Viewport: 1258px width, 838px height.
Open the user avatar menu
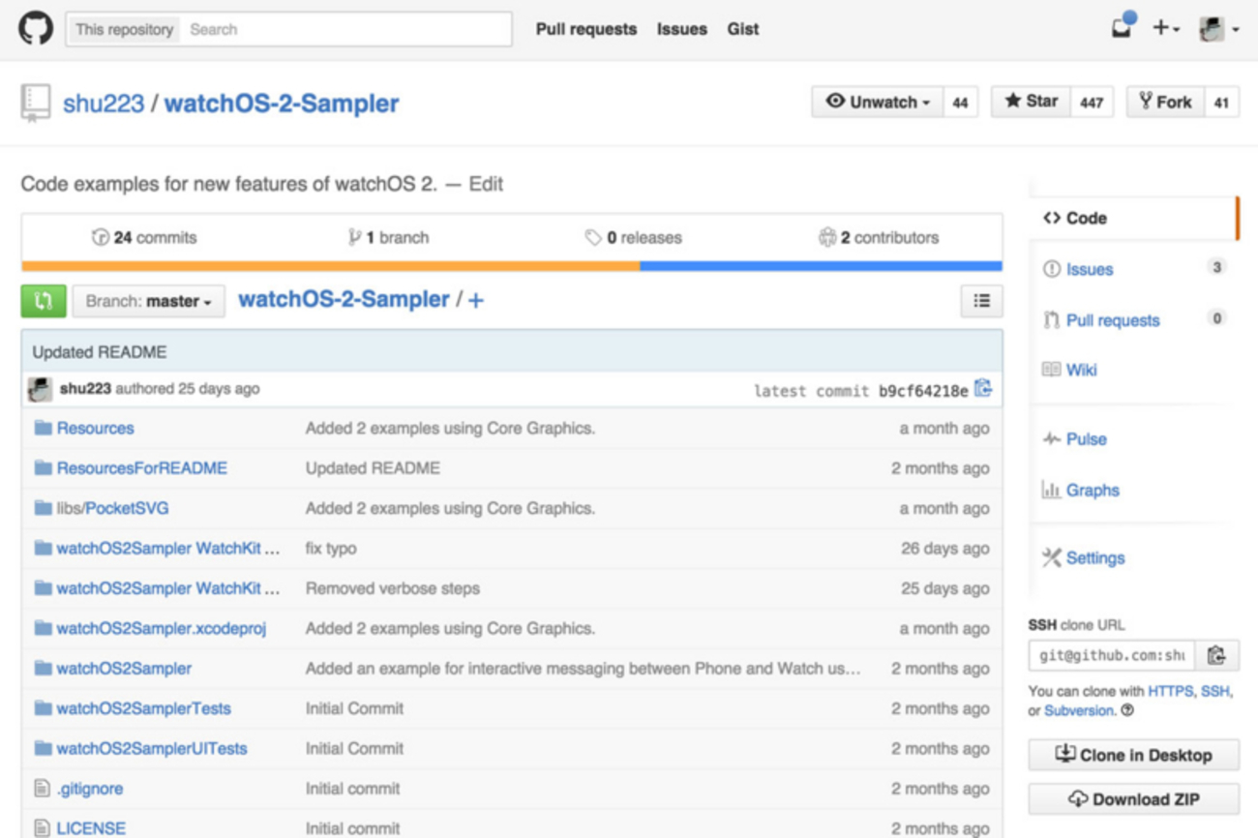tap(1217, 29)
